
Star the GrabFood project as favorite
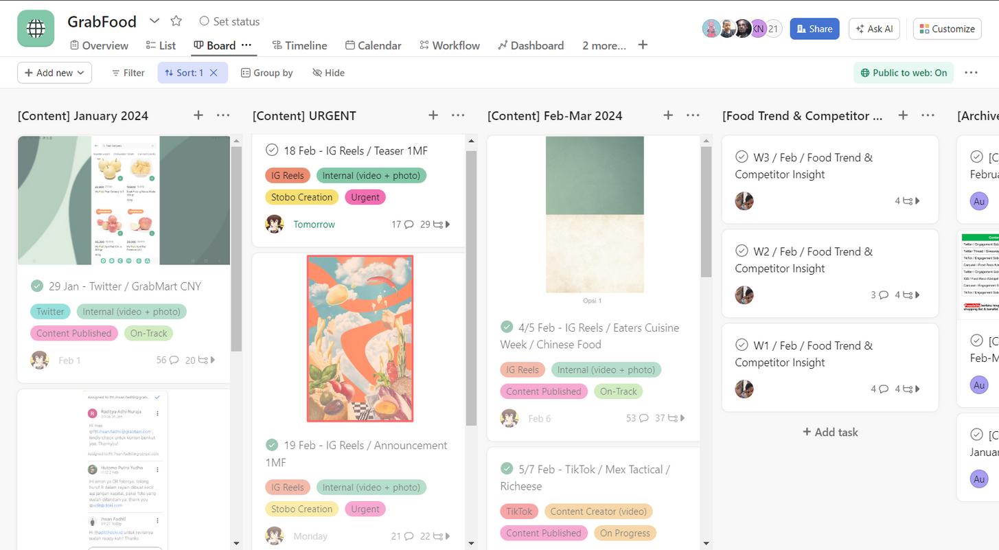pos(176,21)
